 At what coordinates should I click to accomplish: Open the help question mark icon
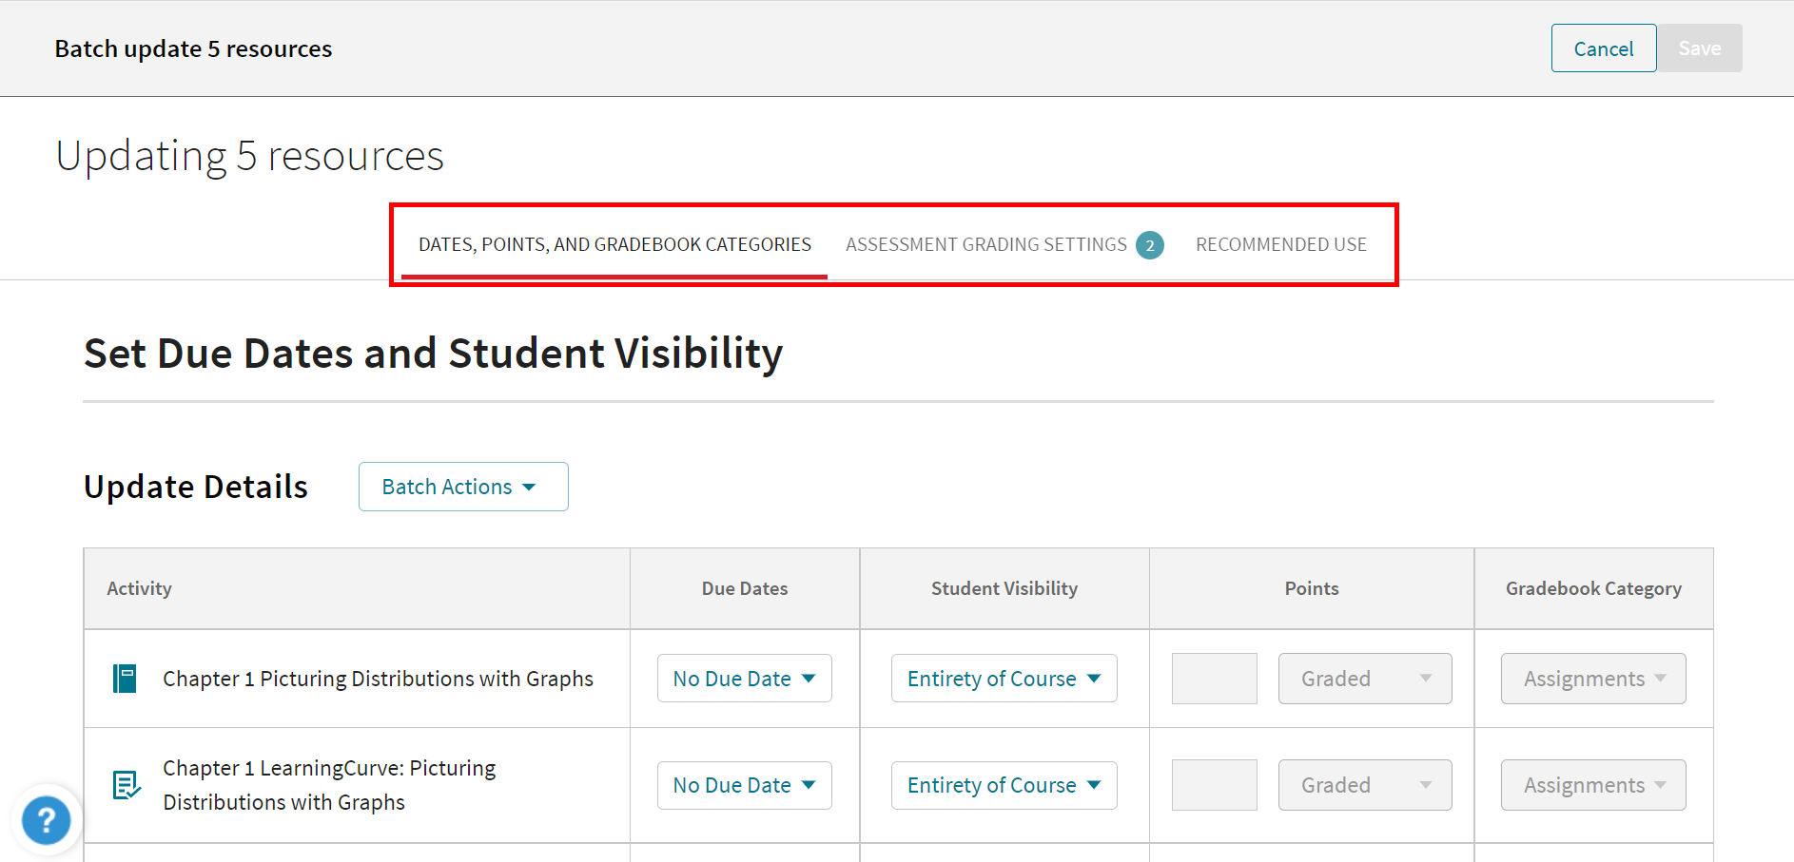click(x=46, y=819)
